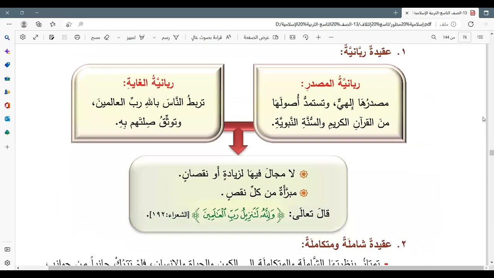Open the Favorites list

(x=53, y=24)
